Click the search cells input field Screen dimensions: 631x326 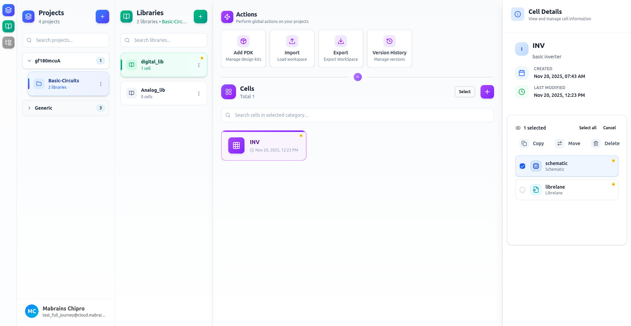coord(357,115)
